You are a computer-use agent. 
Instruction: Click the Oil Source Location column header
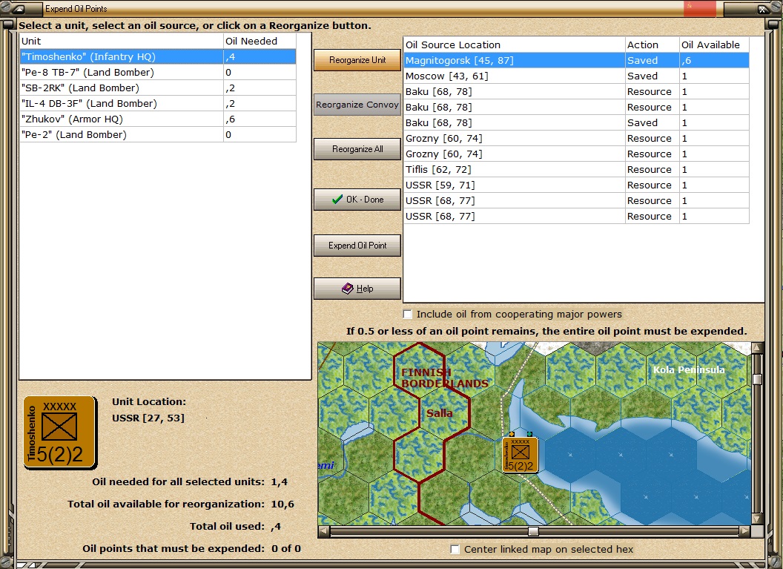coord(515,45)
